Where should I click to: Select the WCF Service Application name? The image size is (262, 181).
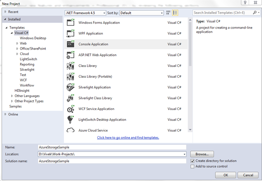[97, 109]
